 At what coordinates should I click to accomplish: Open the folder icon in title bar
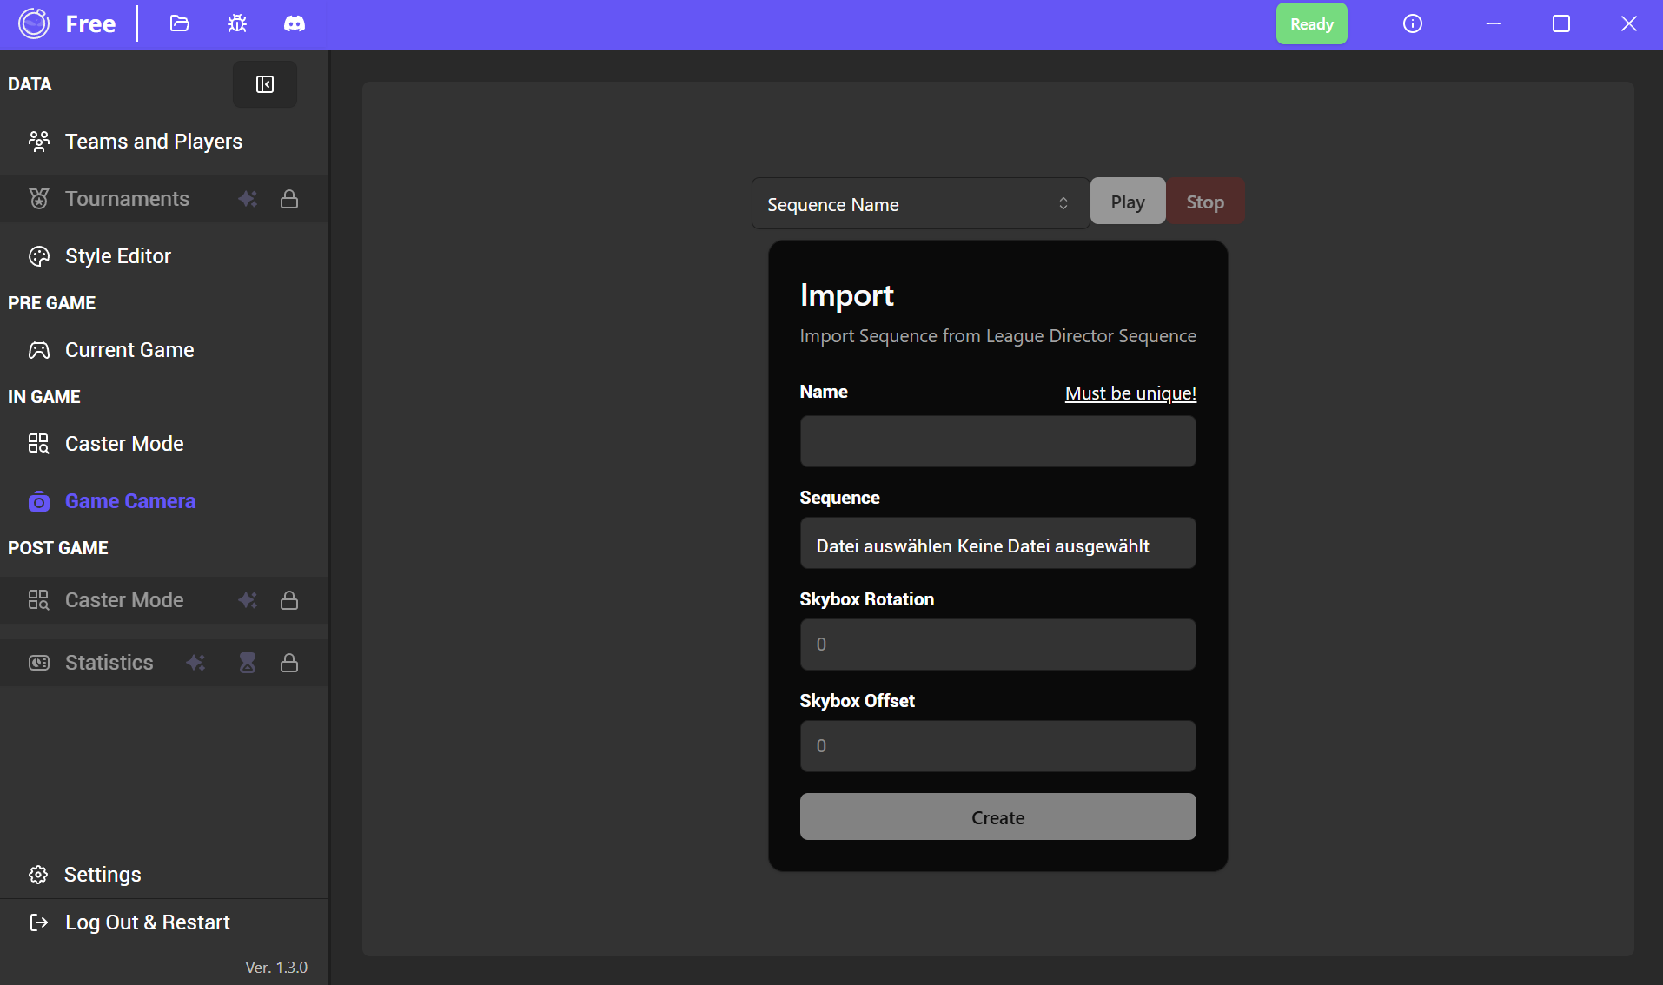(180, 23)
